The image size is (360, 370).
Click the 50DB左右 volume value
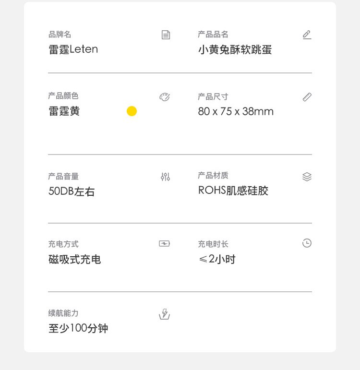pos(72,191)
